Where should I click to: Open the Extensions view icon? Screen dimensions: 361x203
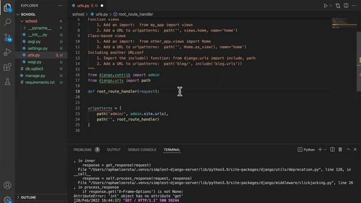[7, 67]
